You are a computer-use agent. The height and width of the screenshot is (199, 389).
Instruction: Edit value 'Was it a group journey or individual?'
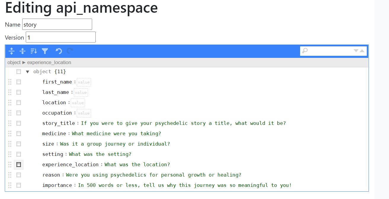pyautogui.click(x=115, y=144)
